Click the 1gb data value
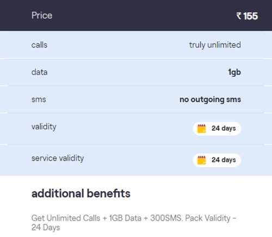Image resolution: width=272 pixels, height=237 pixels. [x=234, y=72]
